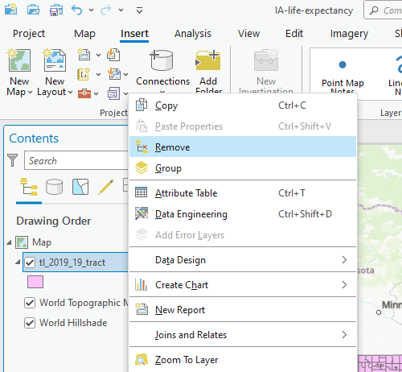Collapse the tl_2019_19_tract layer symbology

18,262
